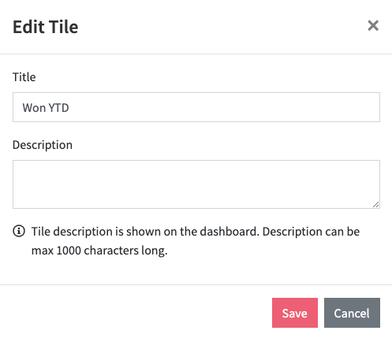Click the tile description hint text
This screenshot has height=338, width=392.
coord(196,241)
